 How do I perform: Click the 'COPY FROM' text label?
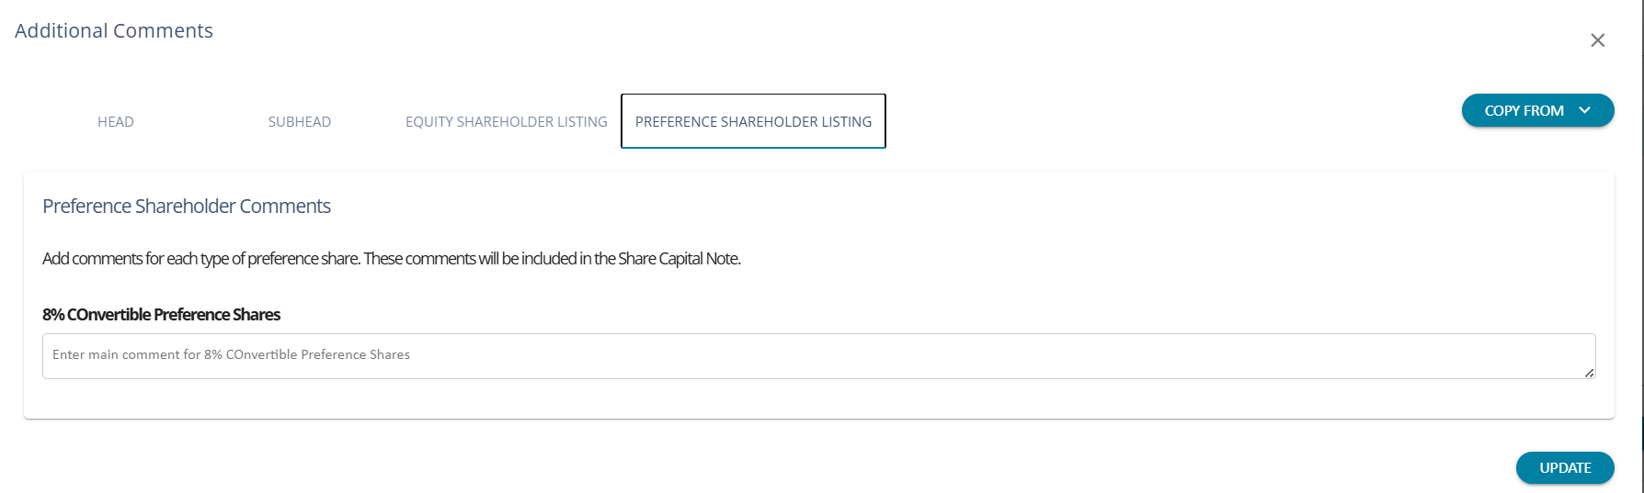click(1524, 111)
